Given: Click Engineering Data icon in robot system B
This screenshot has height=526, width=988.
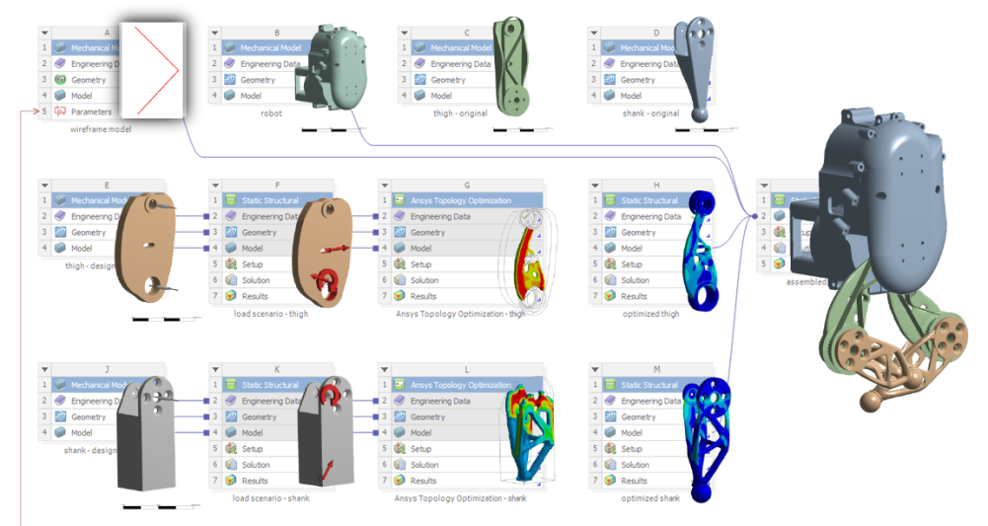Looking at the screenshot, I should pyautogui.click(x=230, y=63).
